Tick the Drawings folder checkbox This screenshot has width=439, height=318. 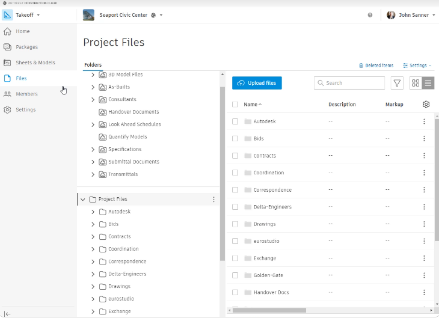point(235,224)
